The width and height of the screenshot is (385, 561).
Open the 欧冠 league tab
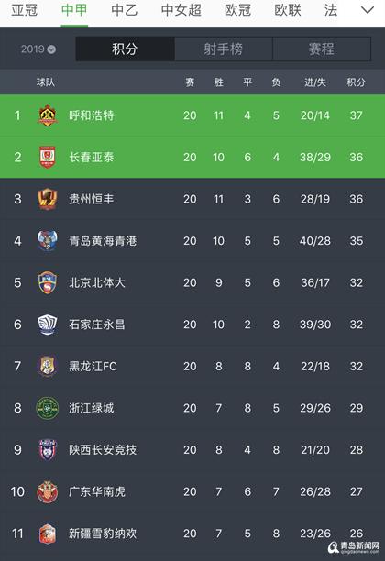point(238,10)
